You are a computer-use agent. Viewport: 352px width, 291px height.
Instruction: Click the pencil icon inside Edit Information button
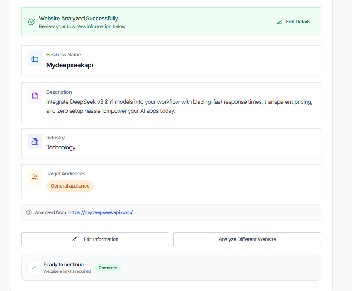click(75, 239)
